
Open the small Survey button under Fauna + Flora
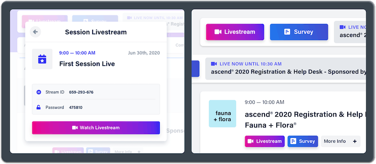(x=303, y=141)
